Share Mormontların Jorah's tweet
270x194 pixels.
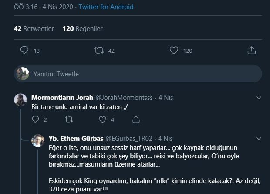(136, 119)
